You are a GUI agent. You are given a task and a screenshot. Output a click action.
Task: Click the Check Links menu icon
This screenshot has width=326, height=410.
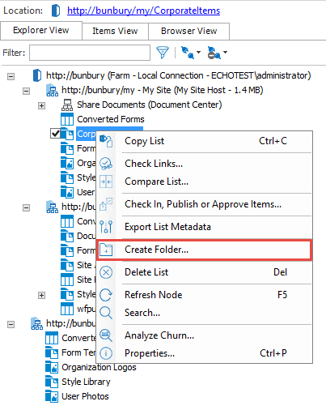tap(106, 164)
